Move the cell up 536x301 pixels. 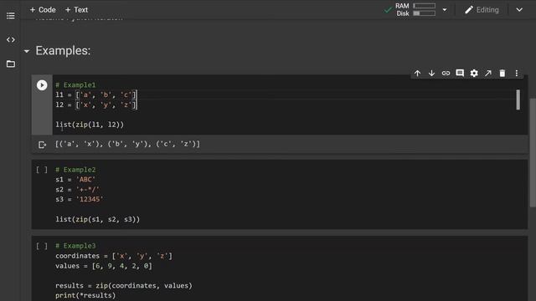417,73
